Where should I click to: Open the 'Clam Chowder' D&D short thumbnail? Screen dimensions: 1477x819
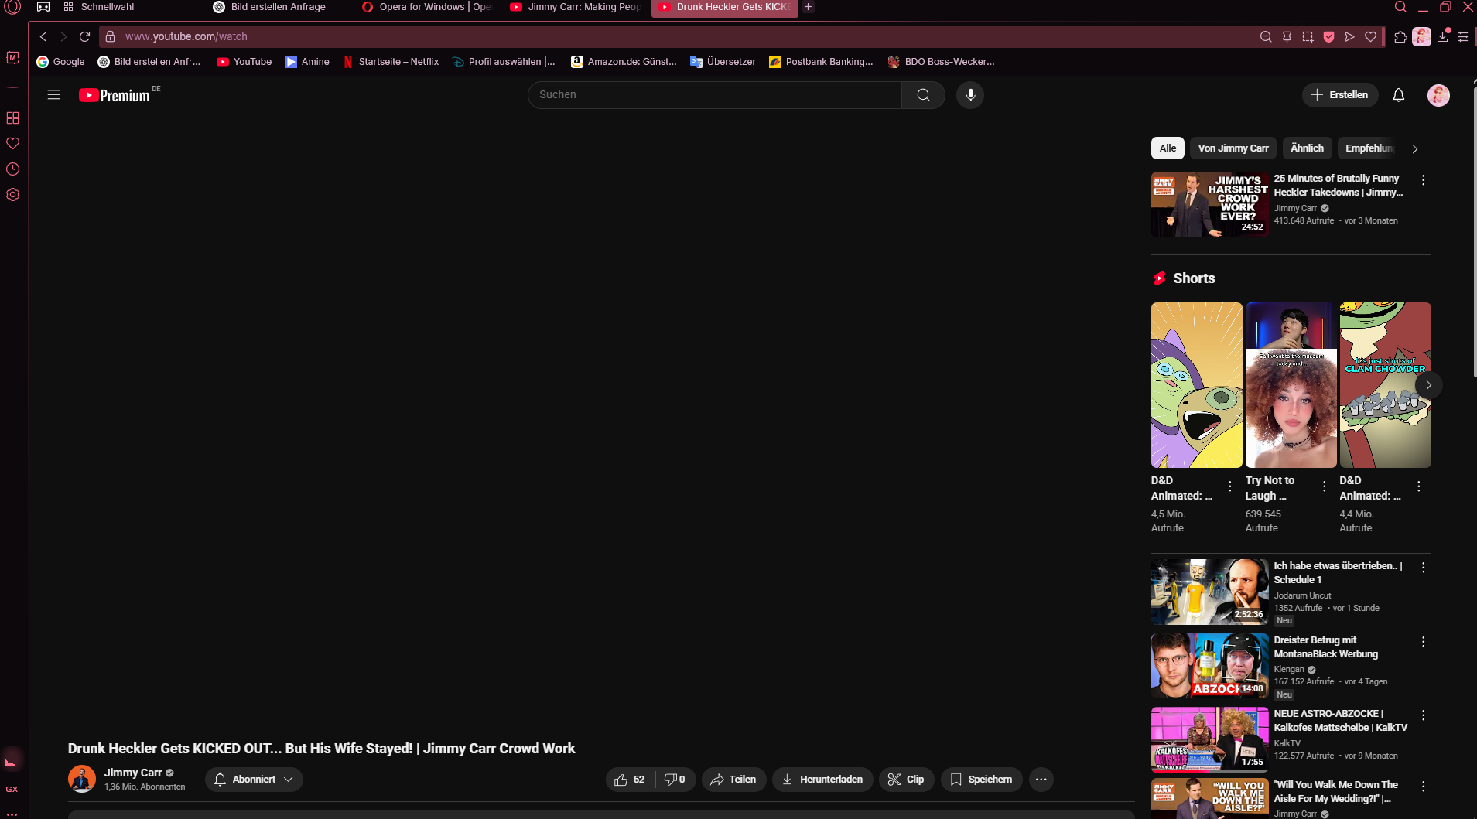click(1385, 385)
